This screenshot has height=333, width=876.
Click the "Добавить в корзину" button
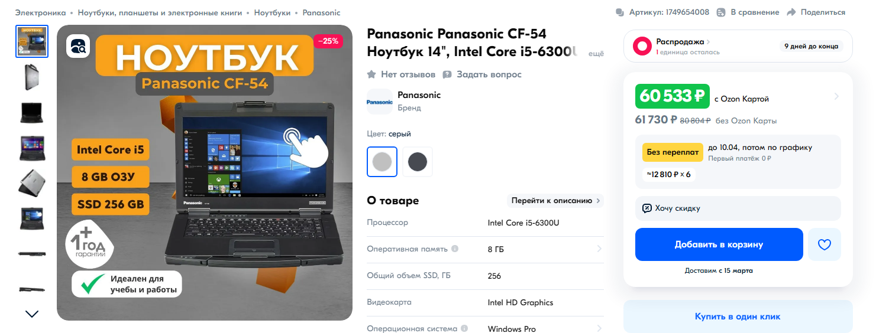pyautogui.click(x=719, y=244)
